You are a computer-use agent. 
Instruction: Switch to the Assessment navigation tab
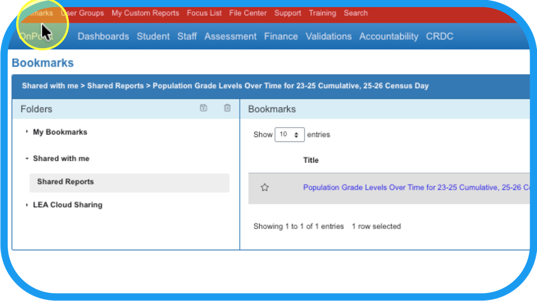point(230,37)
